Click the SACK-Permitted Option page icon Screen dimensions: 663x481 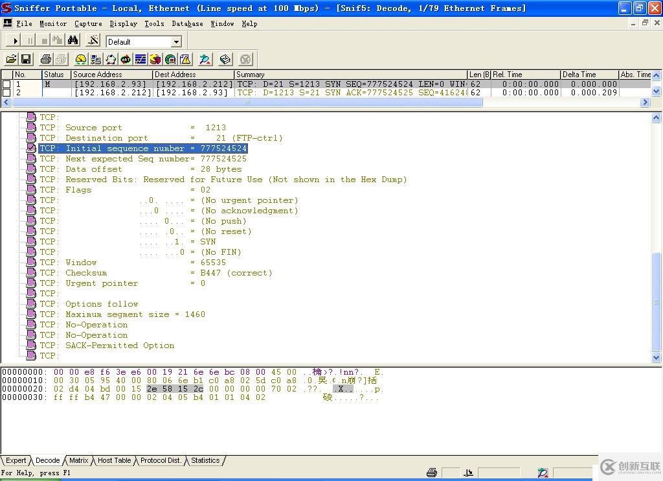(x=31, y=345)
